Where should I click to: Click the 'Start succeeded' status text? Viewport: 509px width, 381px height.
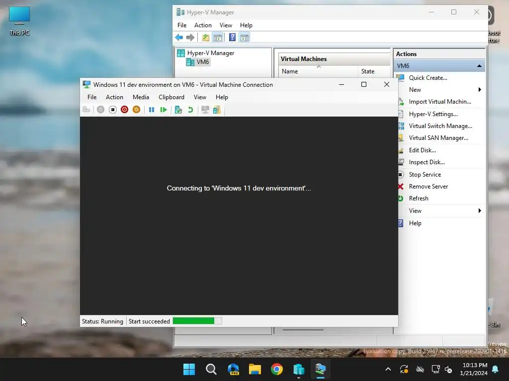coord(149,321)
